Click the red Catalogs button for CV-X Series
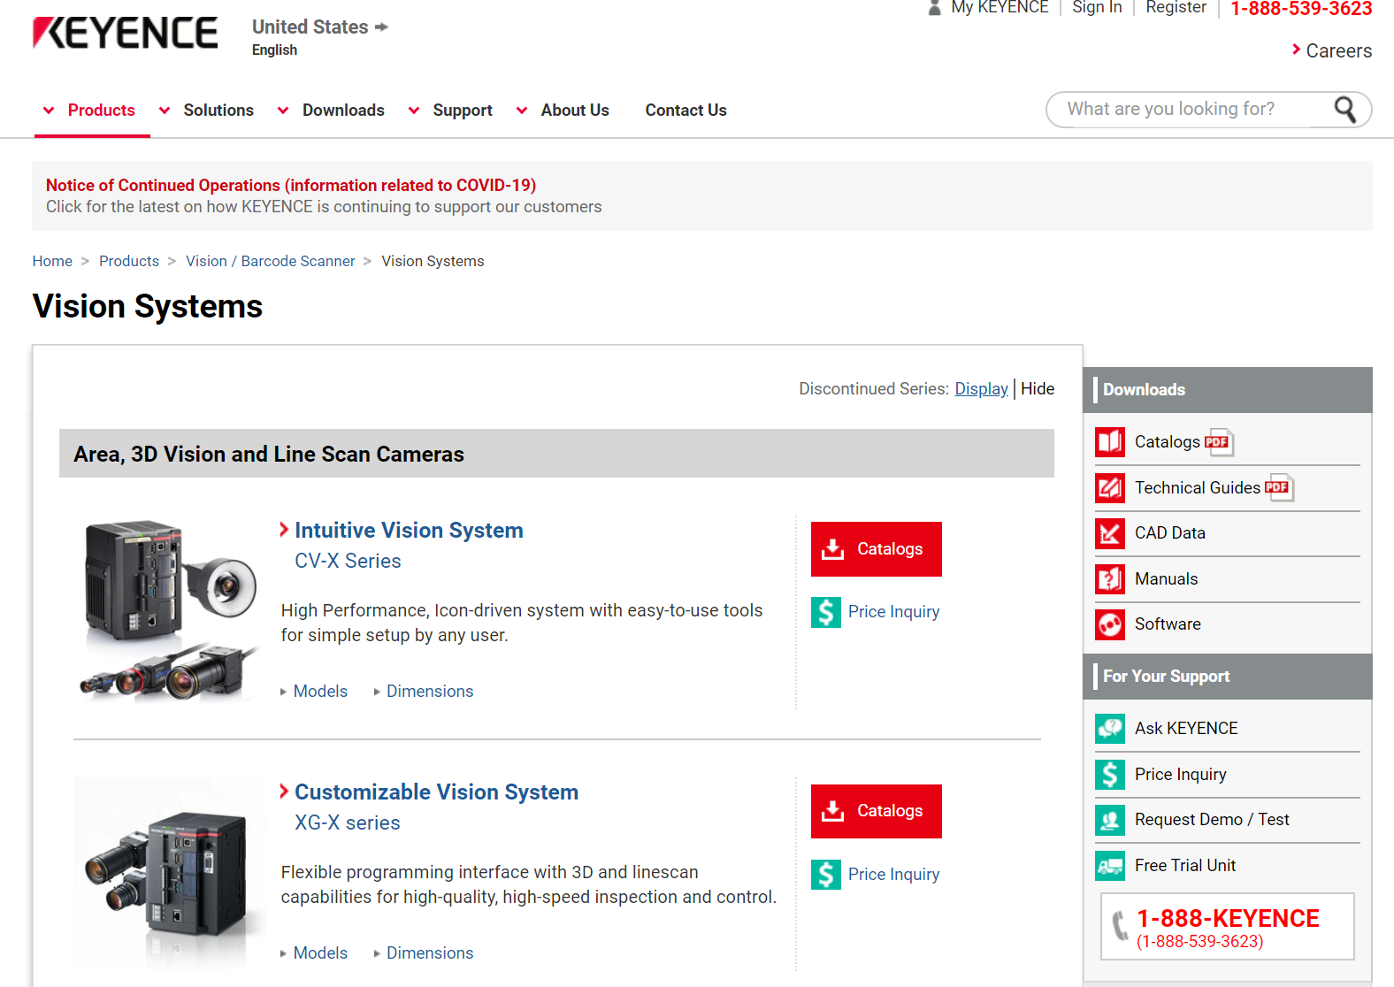The image size is (1394, 987). pyautogui.click(x=876, y=549)
